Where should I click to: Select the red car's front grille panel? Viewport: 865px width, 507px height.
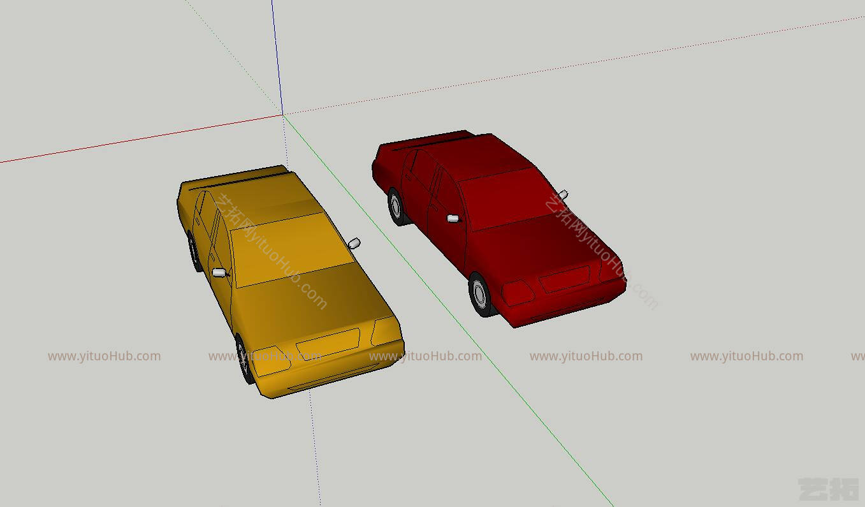coord(564,279)
